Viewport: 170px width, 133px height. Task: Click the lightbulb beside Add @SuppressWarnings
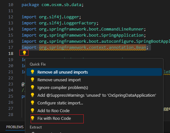point(32,95)
